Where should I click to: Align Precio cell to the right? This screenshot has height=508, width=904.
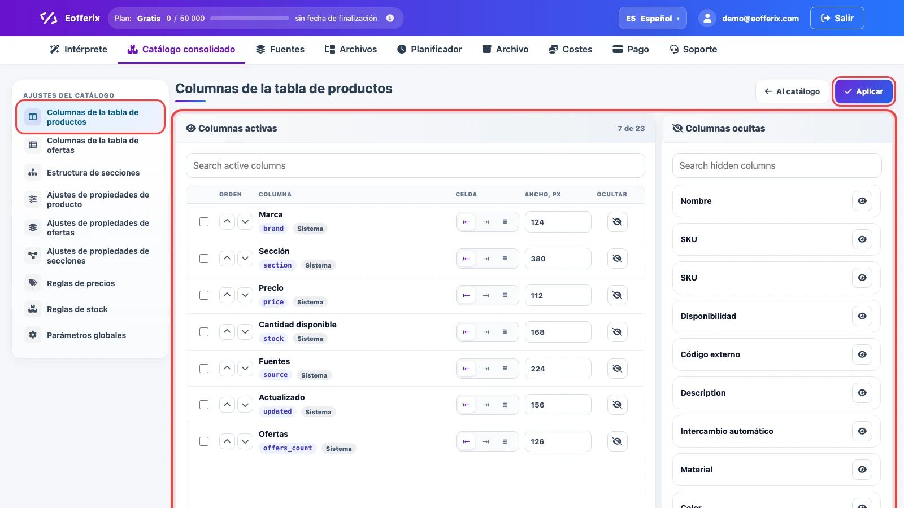[485, 295]
